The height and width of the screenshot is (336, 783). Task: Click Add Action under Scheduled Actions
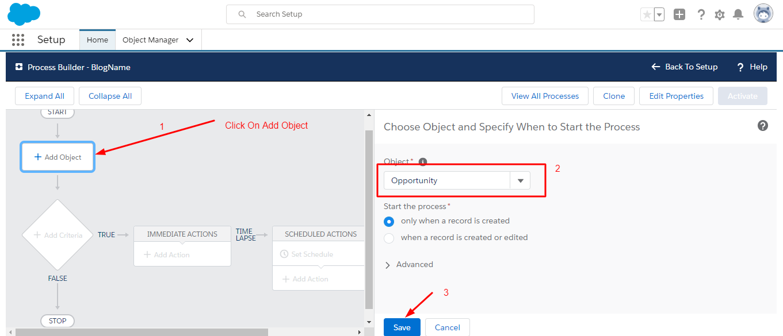(x=305, y=279)
